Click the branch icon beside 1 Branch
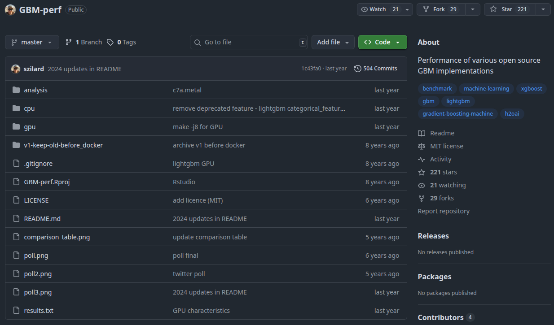Viewport: 554px width, 325px height. pos(69,42)
